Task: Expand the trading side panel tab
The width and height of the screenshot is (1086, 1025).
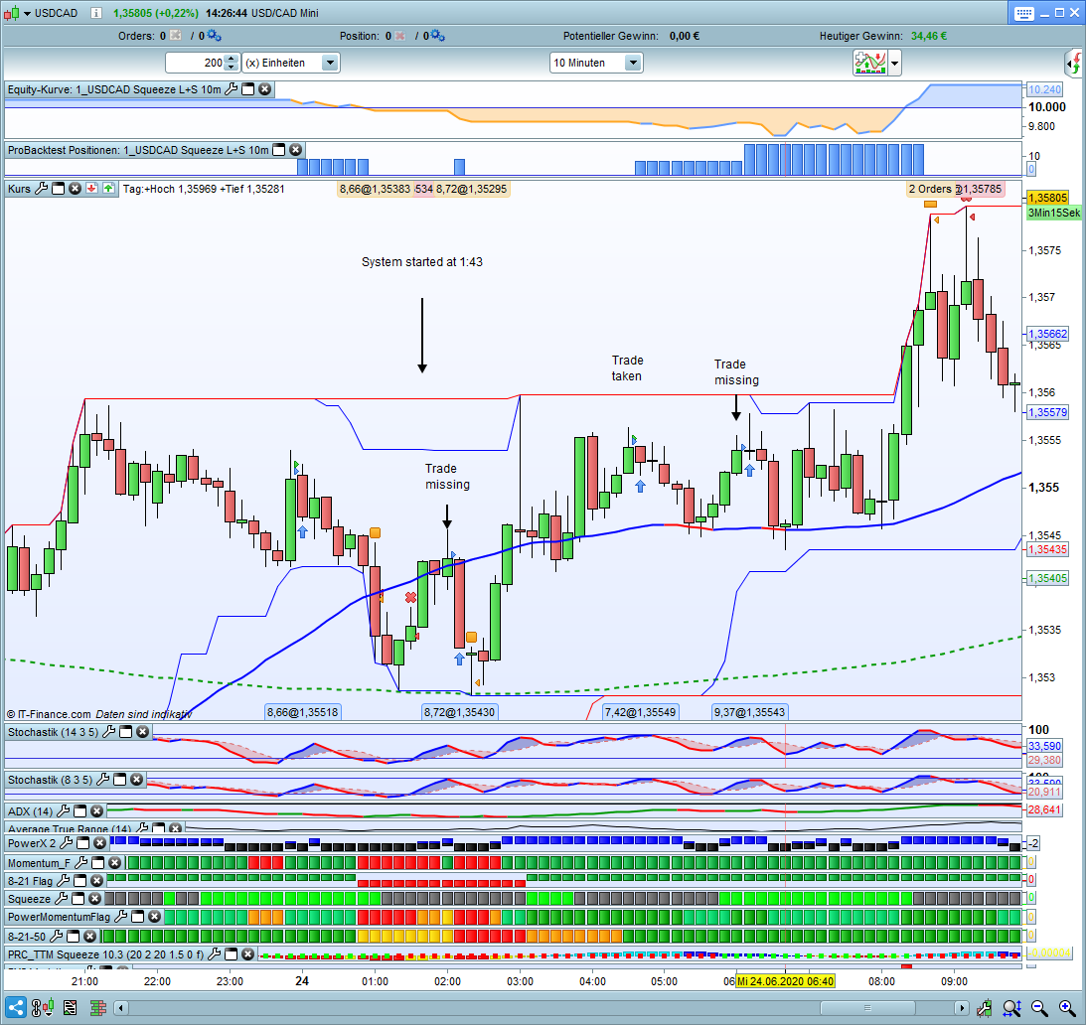Action: coord(1074,64)
